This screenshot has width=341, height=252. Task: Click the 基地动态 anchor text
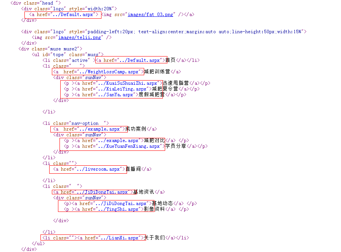pyautogui.click(x=162, y=203)
